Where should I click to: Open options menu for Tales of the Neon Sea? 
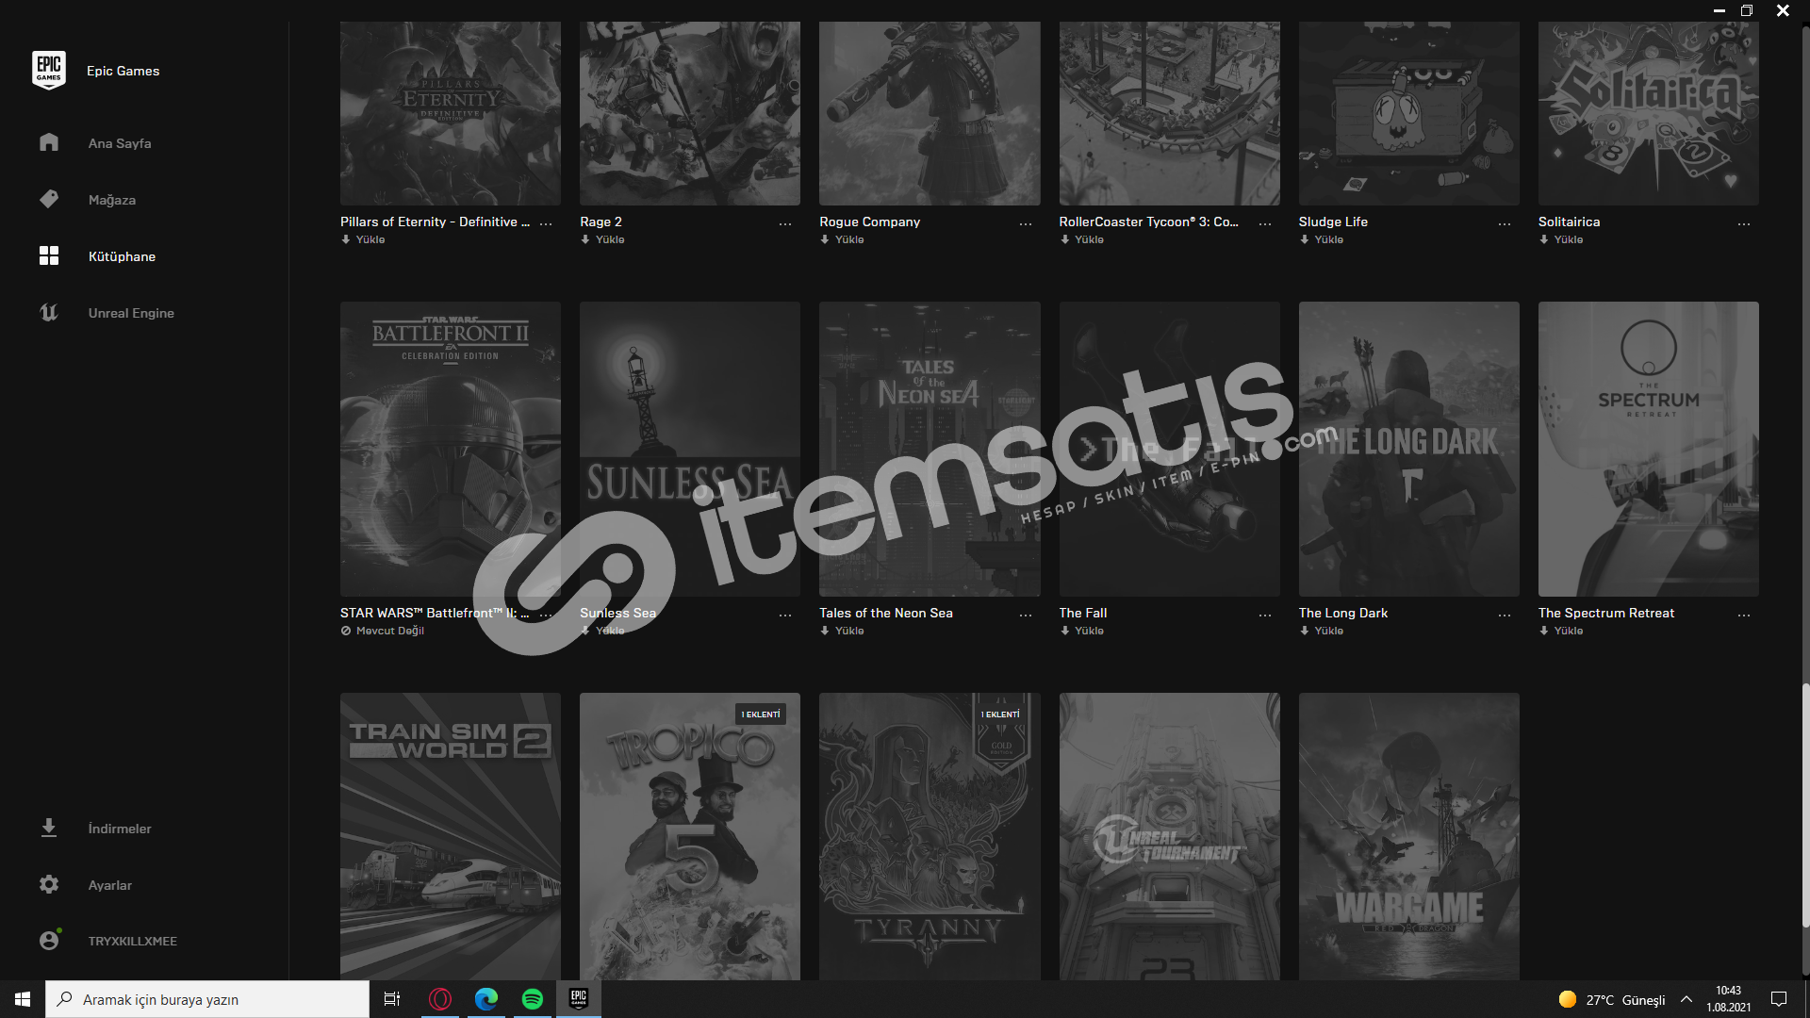click(x=1026, y=615)
